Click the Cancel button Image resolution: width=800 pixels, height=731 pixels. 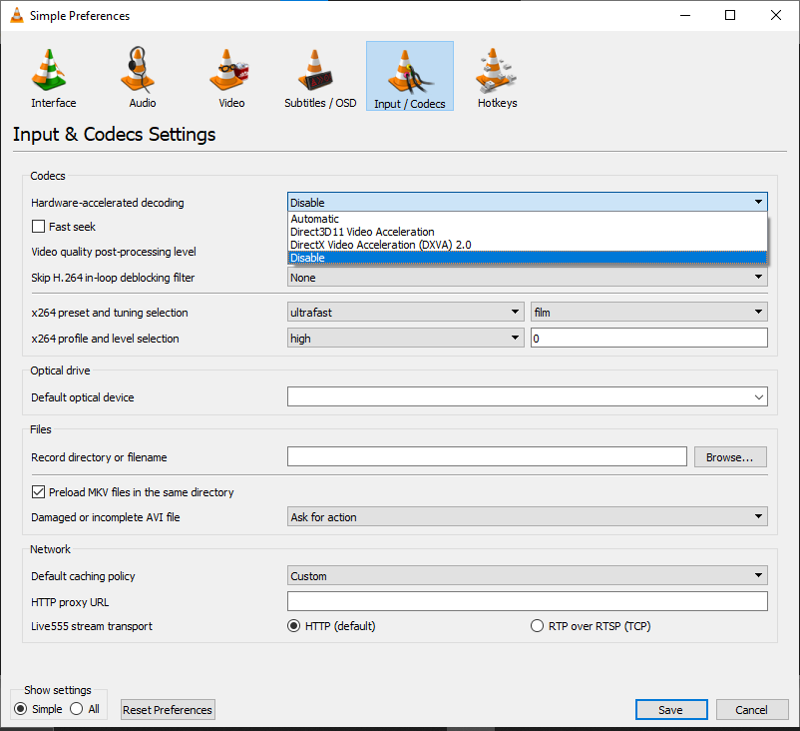751,710
